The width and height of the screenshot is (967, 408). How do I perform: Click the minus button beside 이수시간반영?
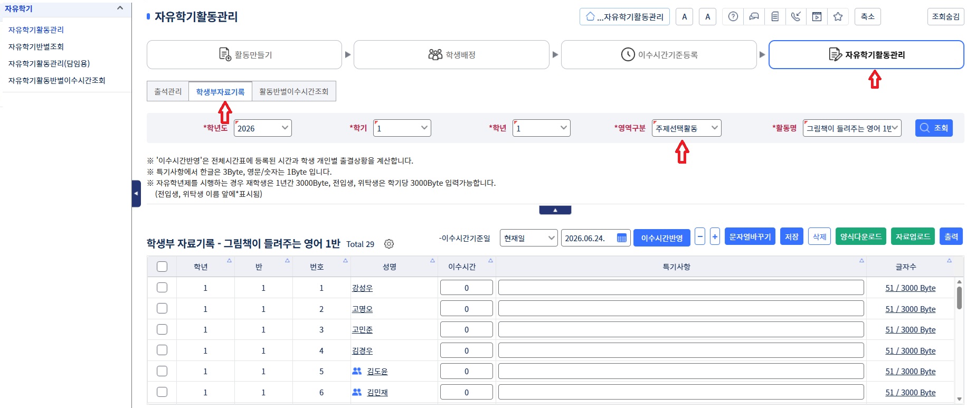pyautogui.click(x=700, y=236)
